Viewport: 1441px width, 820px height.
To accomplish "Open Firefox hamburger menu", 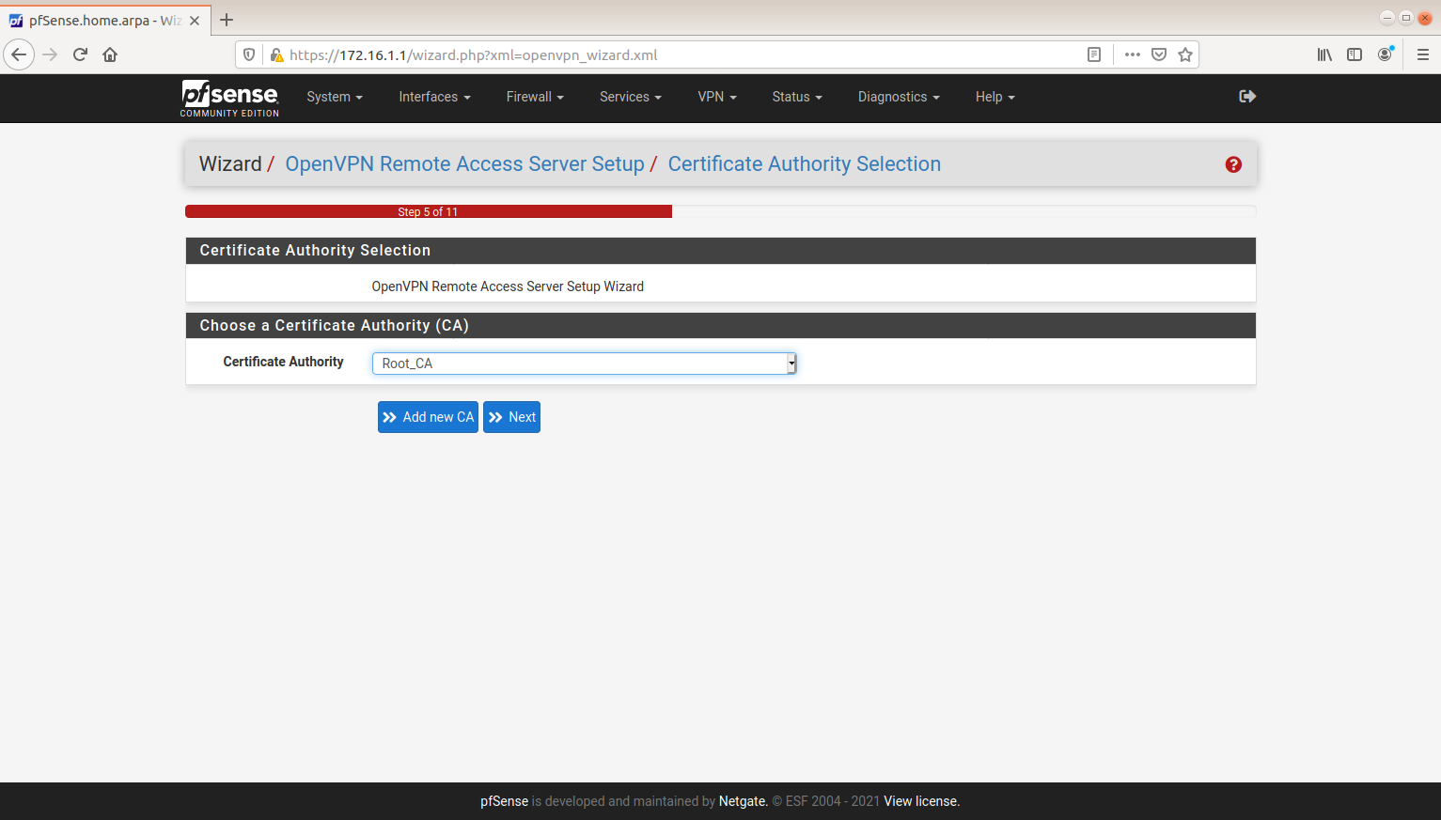I will pos(1423,54).
